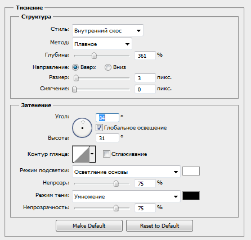Image resolution: width=251 pixels, height=240 pixels.
Task: Click the Глубина slider handle
Action: (x=94, y=56)
